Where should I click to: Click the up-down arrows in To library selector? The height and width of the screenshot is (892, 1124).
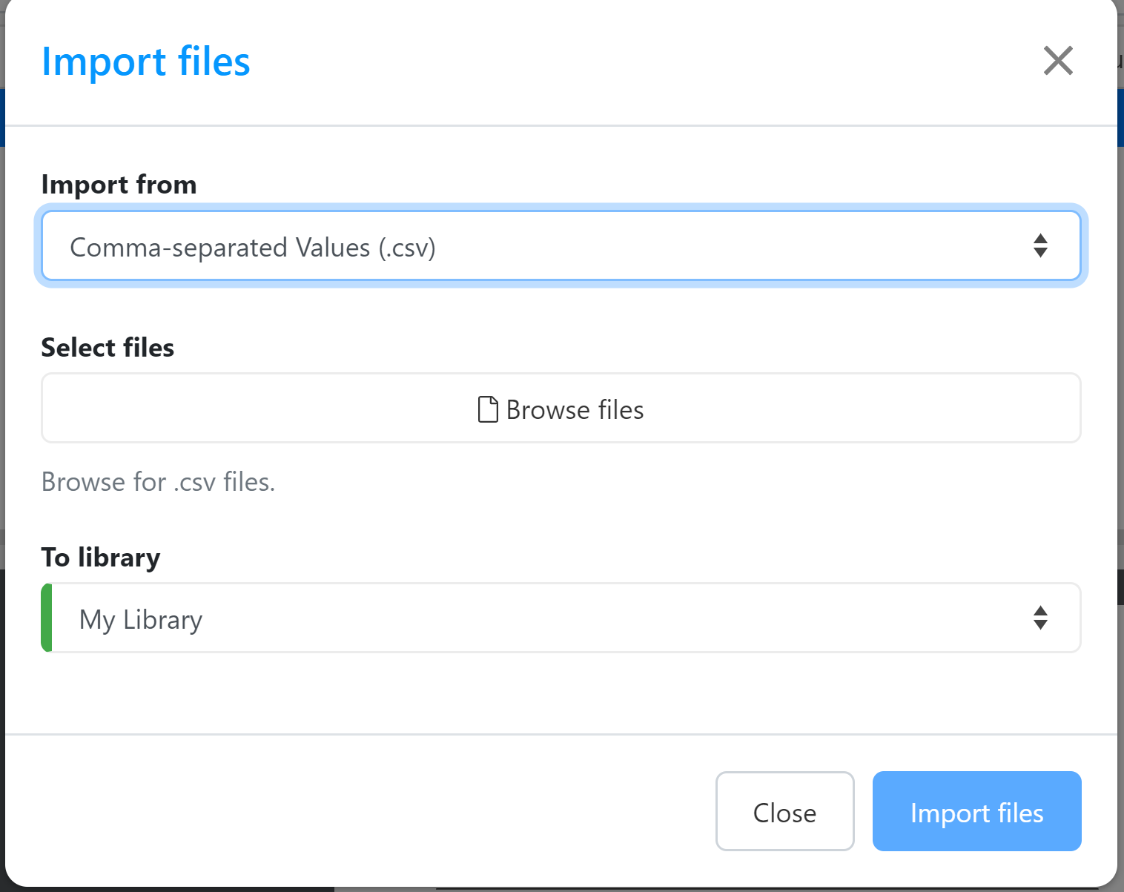(1040, 618)
